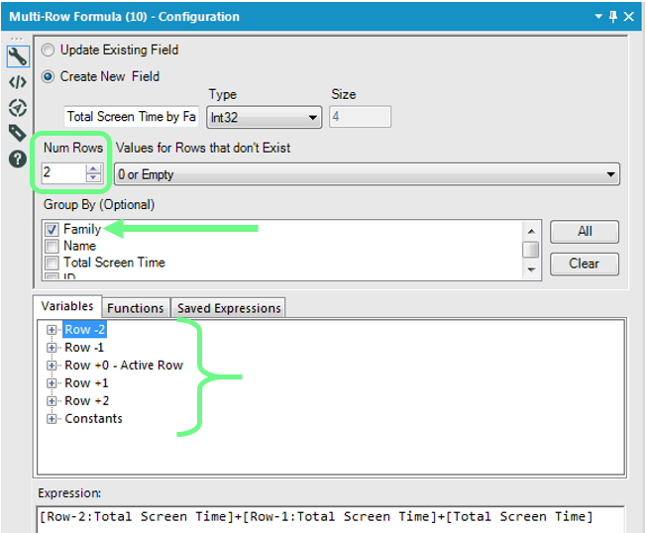Select the 'Row -2' tree item
The height and width of the screenshot is (533, 646).
tap(85, 330)
